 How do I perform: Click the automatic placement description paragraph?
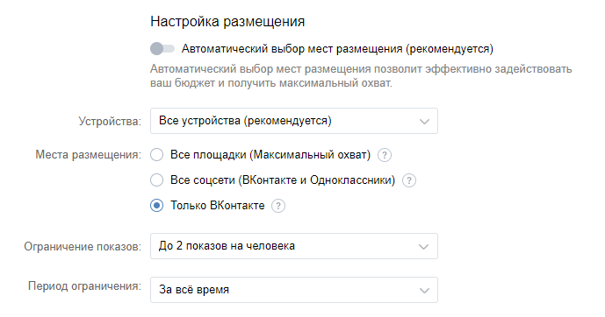click(361, 76)
